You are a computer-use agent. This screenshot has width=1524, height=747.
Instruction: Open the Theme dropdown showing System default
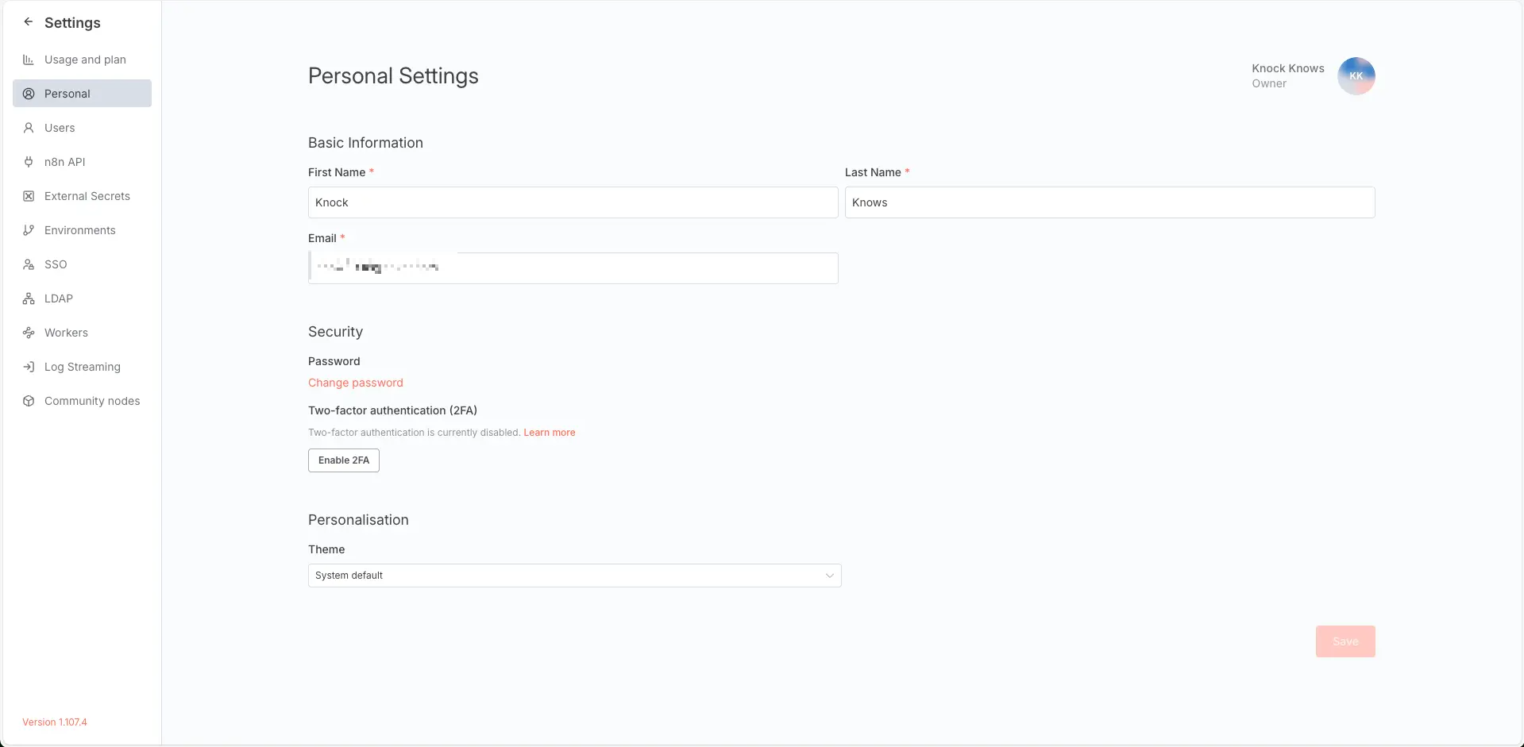click(573, 575)
